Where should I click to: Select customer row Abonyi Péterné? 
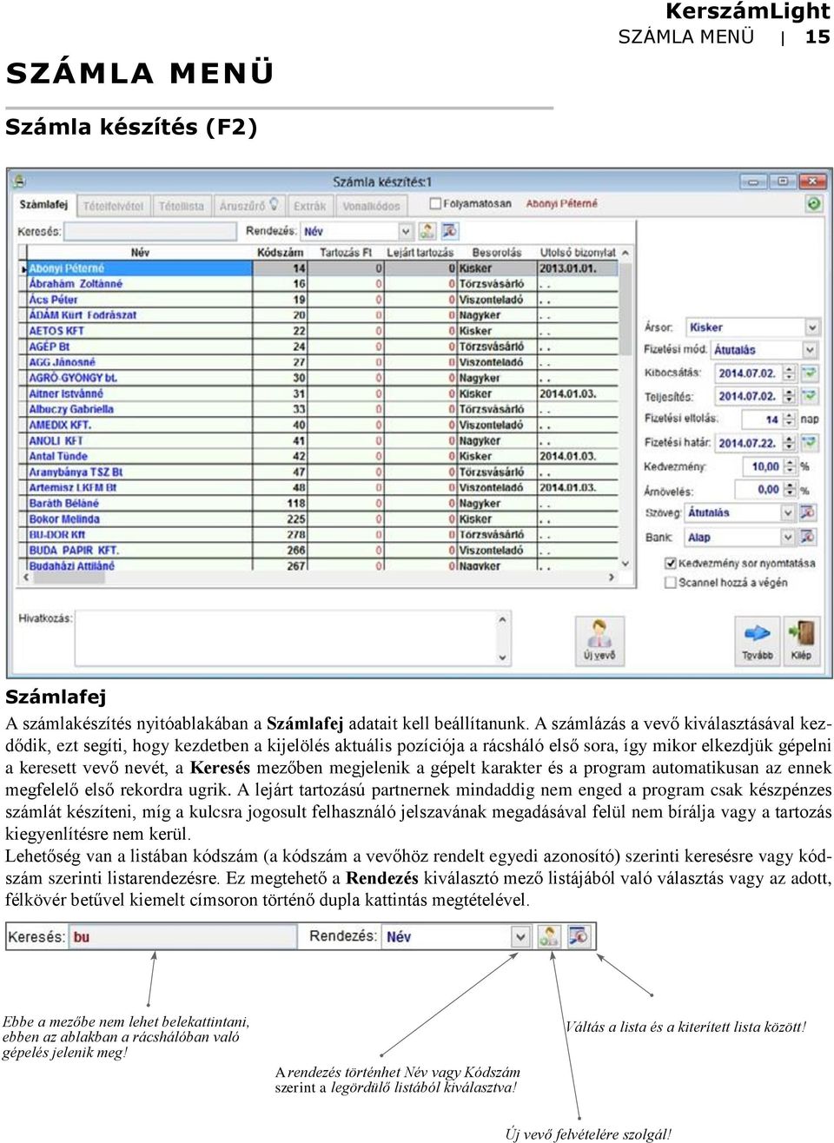(x=322, y=268)
